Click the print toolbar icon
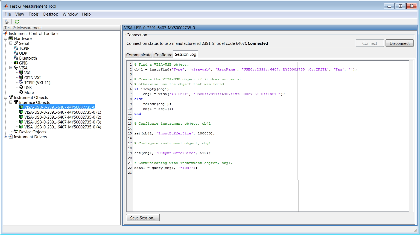 tap(7, 22)
